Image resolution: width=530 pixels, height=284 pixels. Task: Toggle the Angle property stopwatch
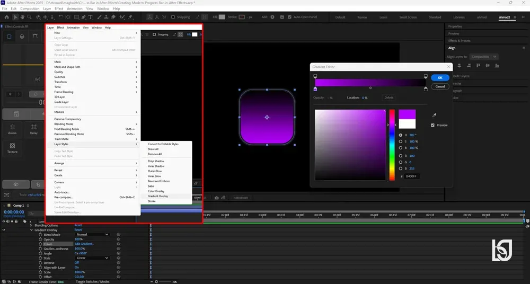coord(41,253)
